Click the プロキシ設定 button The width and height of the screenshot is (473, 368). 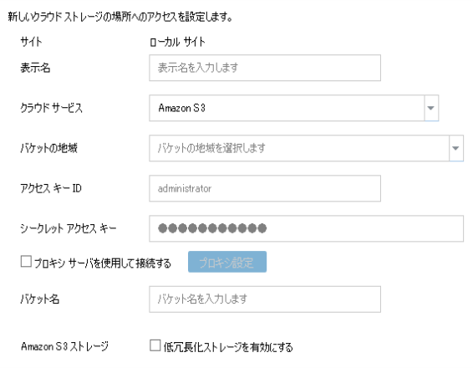point(227,262)
